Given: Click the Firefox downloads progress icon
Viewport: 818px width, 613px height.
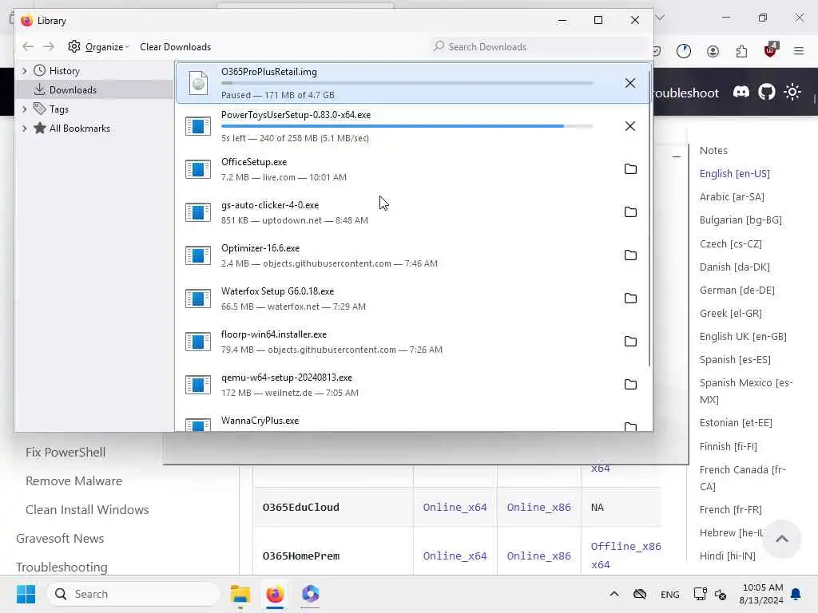Looking at the screenshot, I should [x=684, y=51].
